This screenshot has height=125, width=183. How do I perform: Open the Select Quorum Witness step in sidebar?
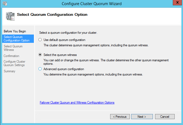pos(13,48)
